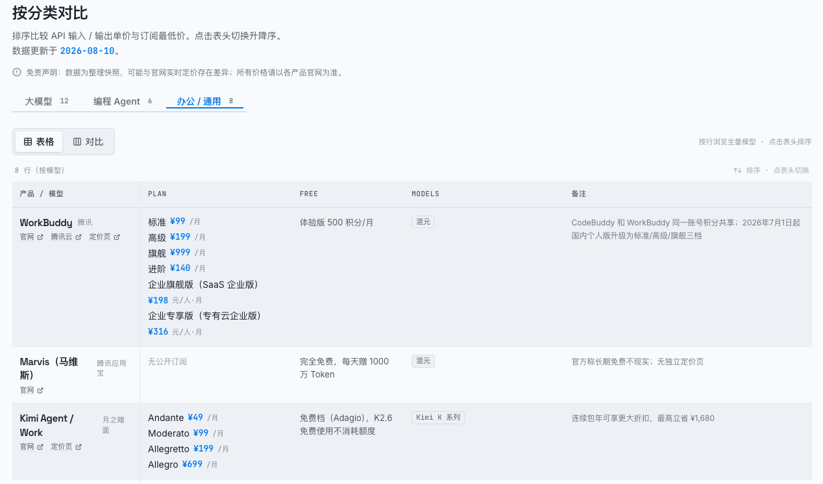Click Kimi Allegretto price ¥199

203,449
